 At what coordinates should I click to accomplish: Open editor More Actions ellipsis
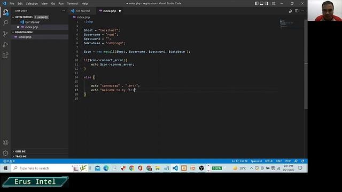pos(302,11)
